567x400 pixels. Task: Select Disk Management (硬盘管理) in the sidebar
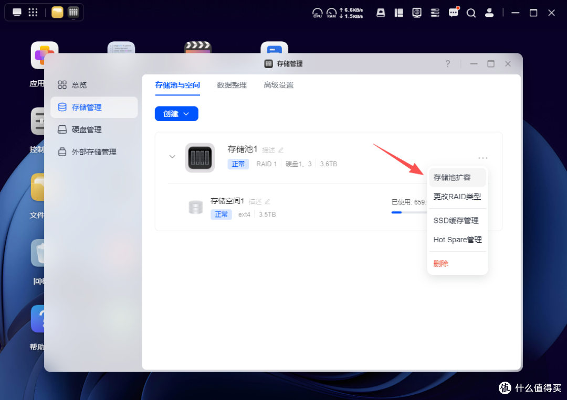(94, 129)
